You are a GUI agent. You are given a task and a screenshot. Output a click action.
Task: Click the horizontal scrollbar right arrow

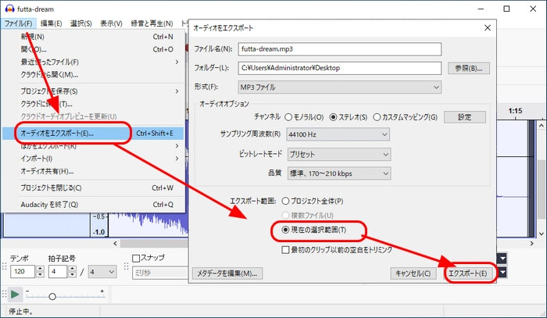click(531, 243)
